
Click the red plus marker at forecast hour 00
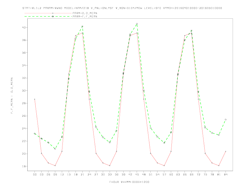coord(35,99)
